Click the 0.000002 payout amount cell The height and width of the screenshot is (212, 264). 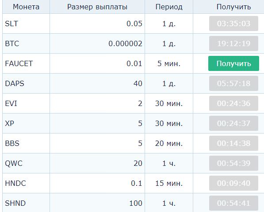97,43
